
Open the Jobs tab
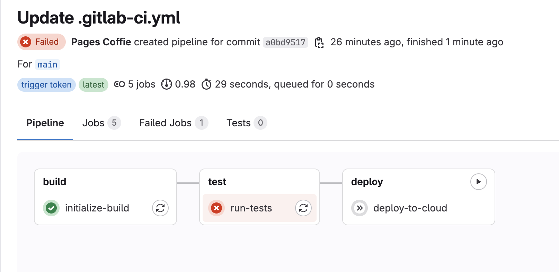[93, 123]
